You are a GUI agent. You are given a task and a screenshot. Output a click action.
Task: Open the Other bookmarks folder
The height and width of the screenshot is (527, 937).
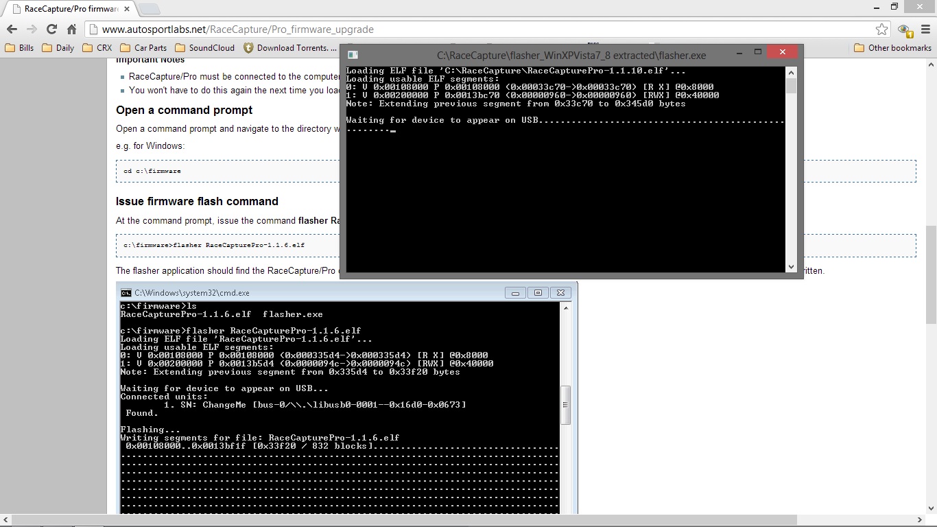tap(893, 48)
